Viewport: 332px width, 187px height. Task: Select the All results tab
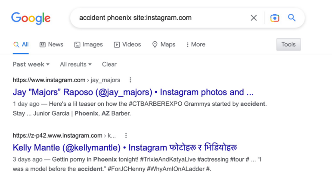(x=21, y=45)
